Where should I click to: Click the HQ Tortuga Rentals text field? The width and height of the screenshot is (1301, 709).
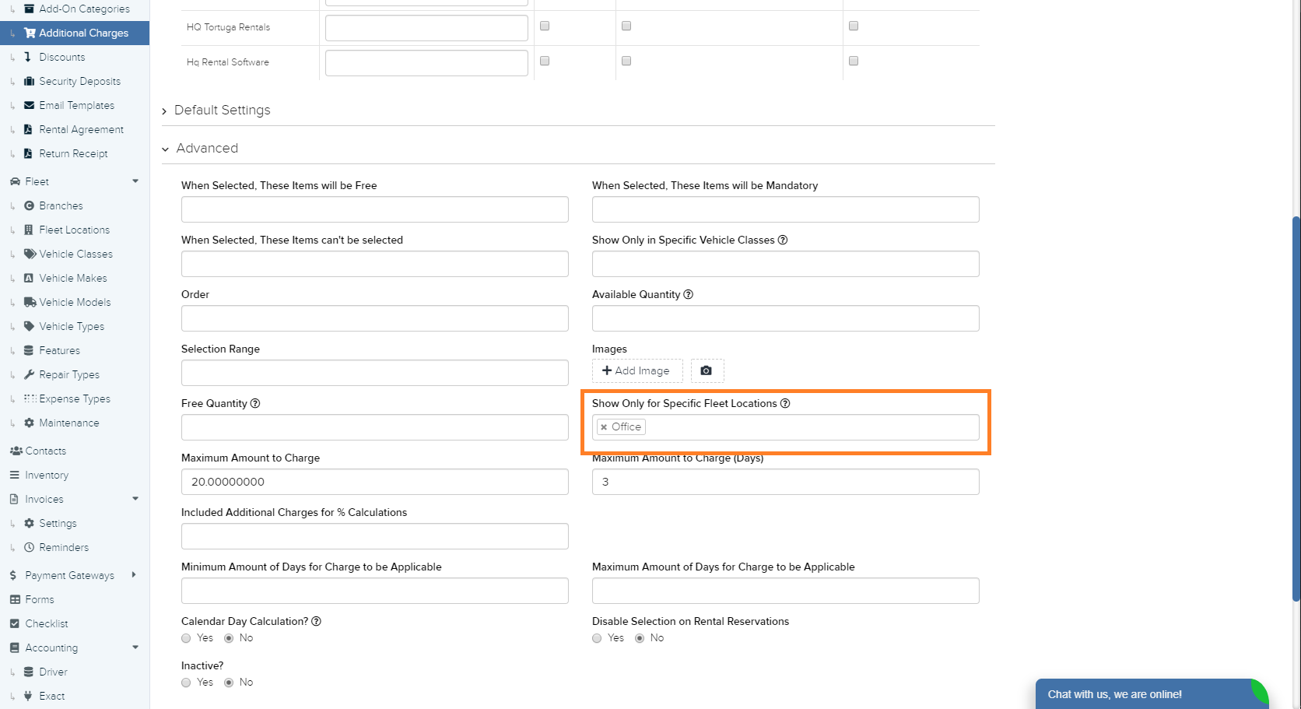pyautogui.click(x=426, y=28)
